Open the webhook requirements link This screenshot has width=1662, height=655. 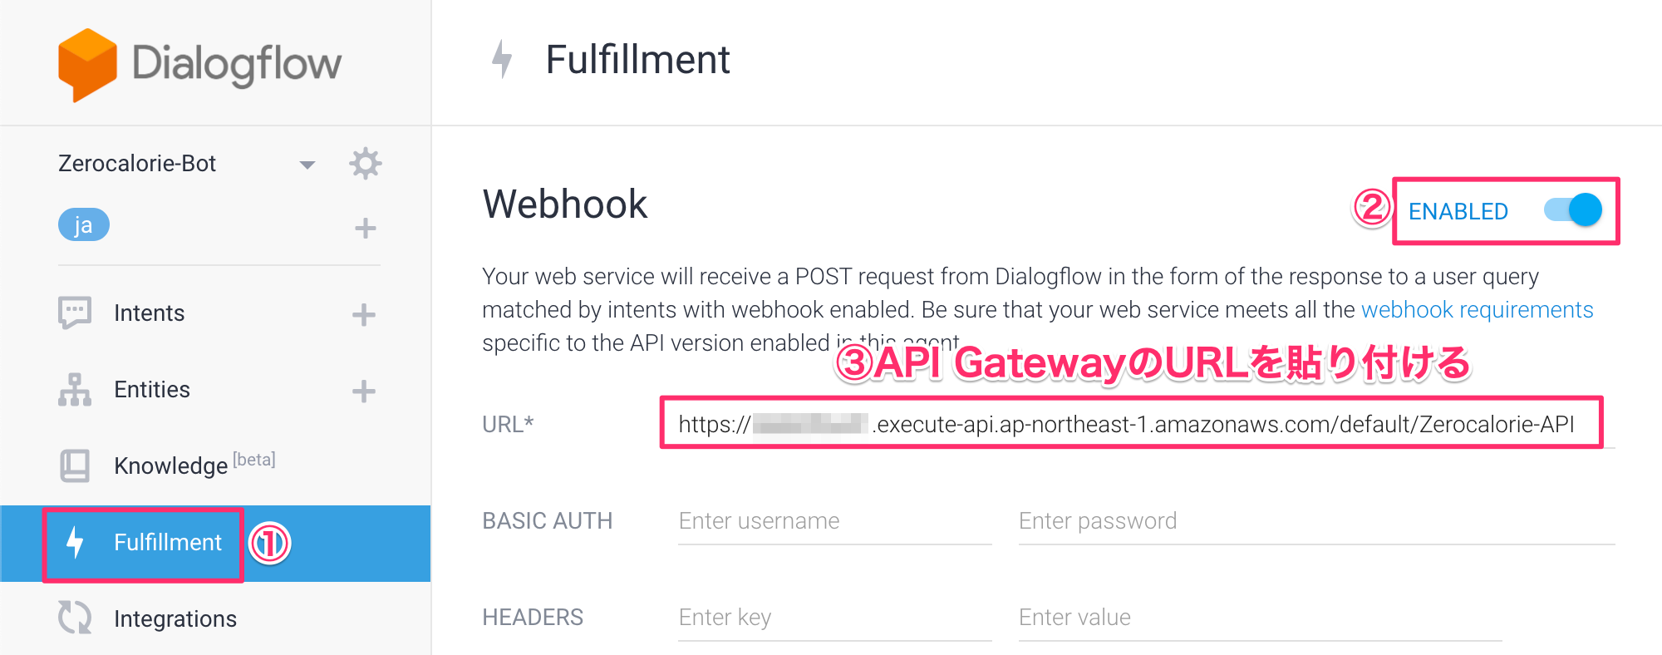pyautogui.click(x=1478, y=310)
